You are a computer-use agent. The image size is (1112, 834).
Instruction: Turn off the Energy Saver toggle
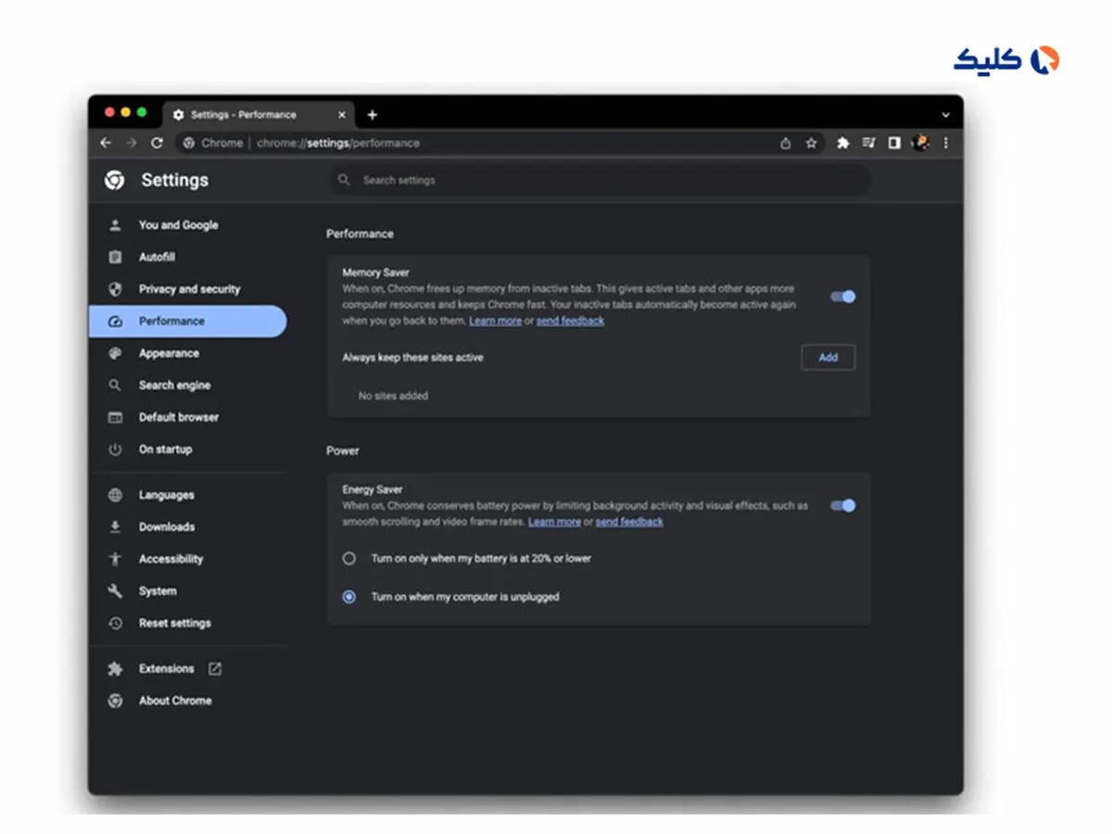[x=843, y=506]
